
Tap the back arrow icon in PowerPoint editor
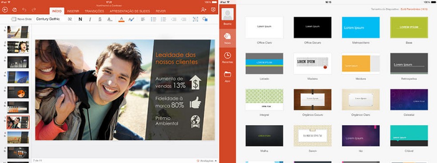click(x=5, y=10)
